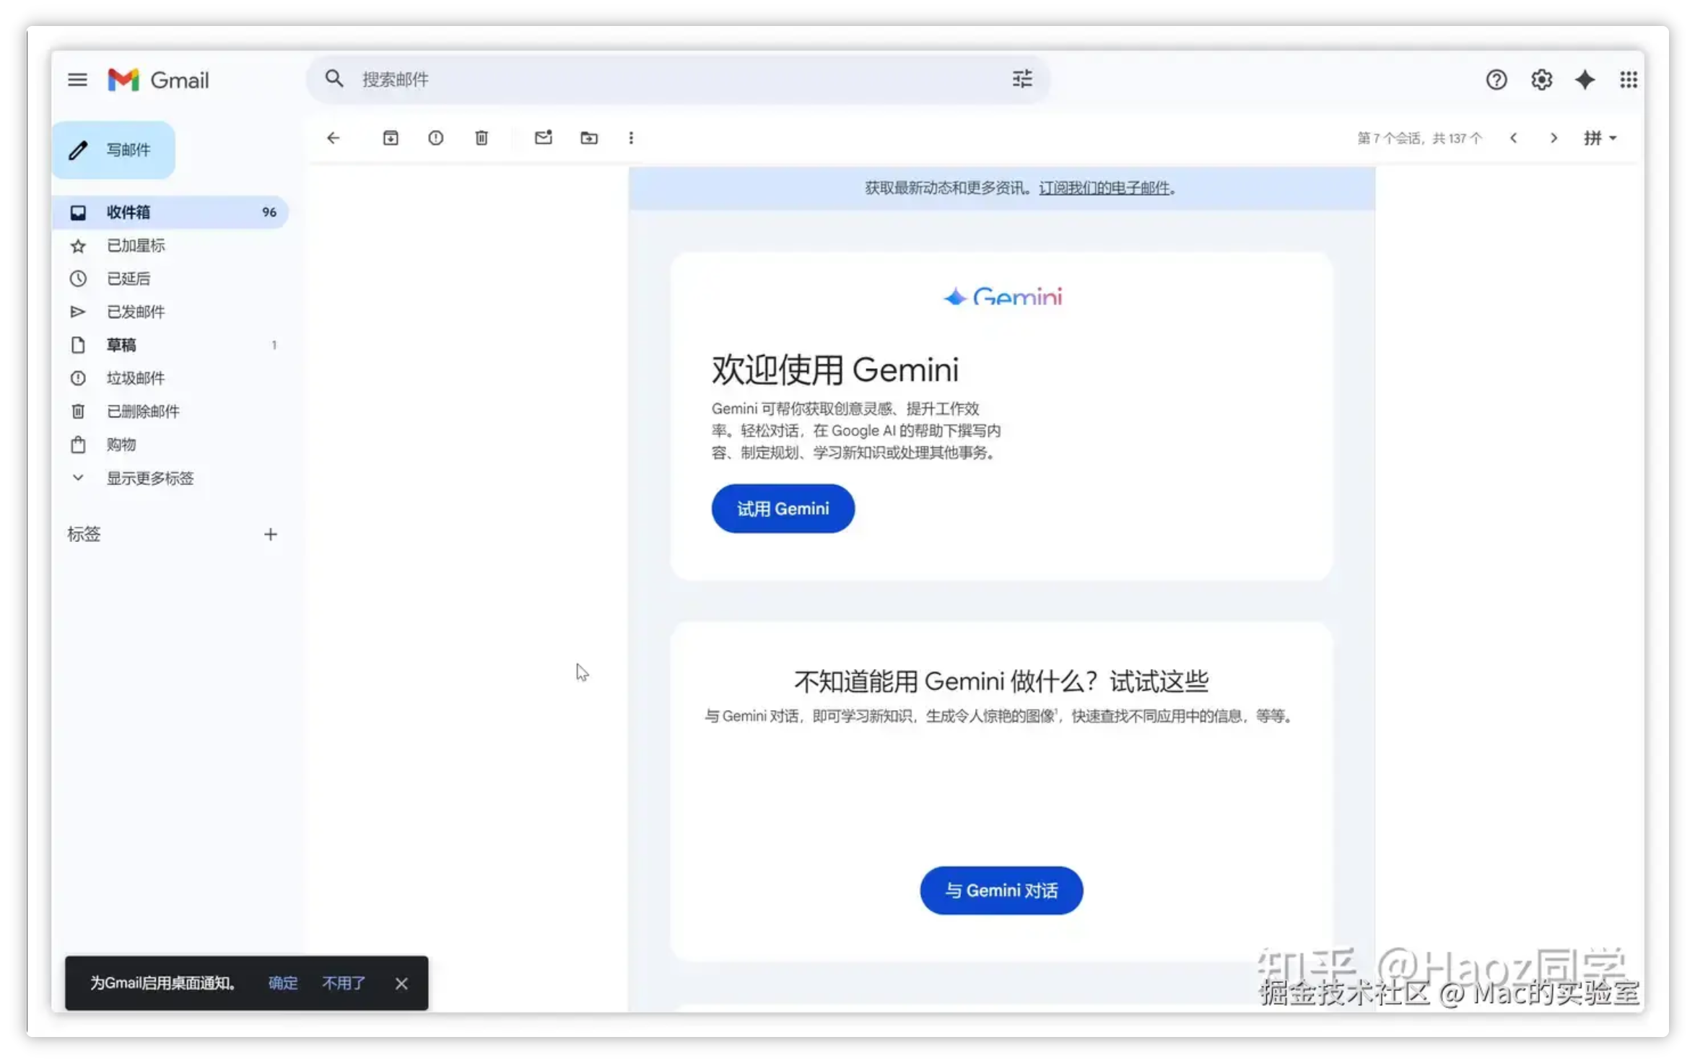Viewport: 1695px width, 1063px height.
Task: Click the search magnifier icon
Action: tap(334, 79)
